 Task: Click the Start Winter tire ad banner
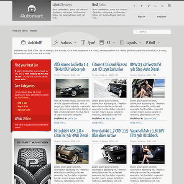coord(32,161)
